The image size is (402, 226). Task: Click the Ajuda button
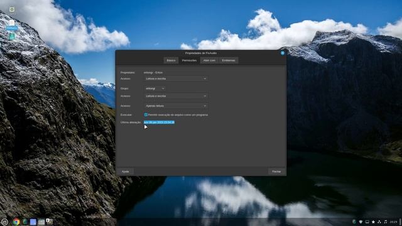point(126,171)
